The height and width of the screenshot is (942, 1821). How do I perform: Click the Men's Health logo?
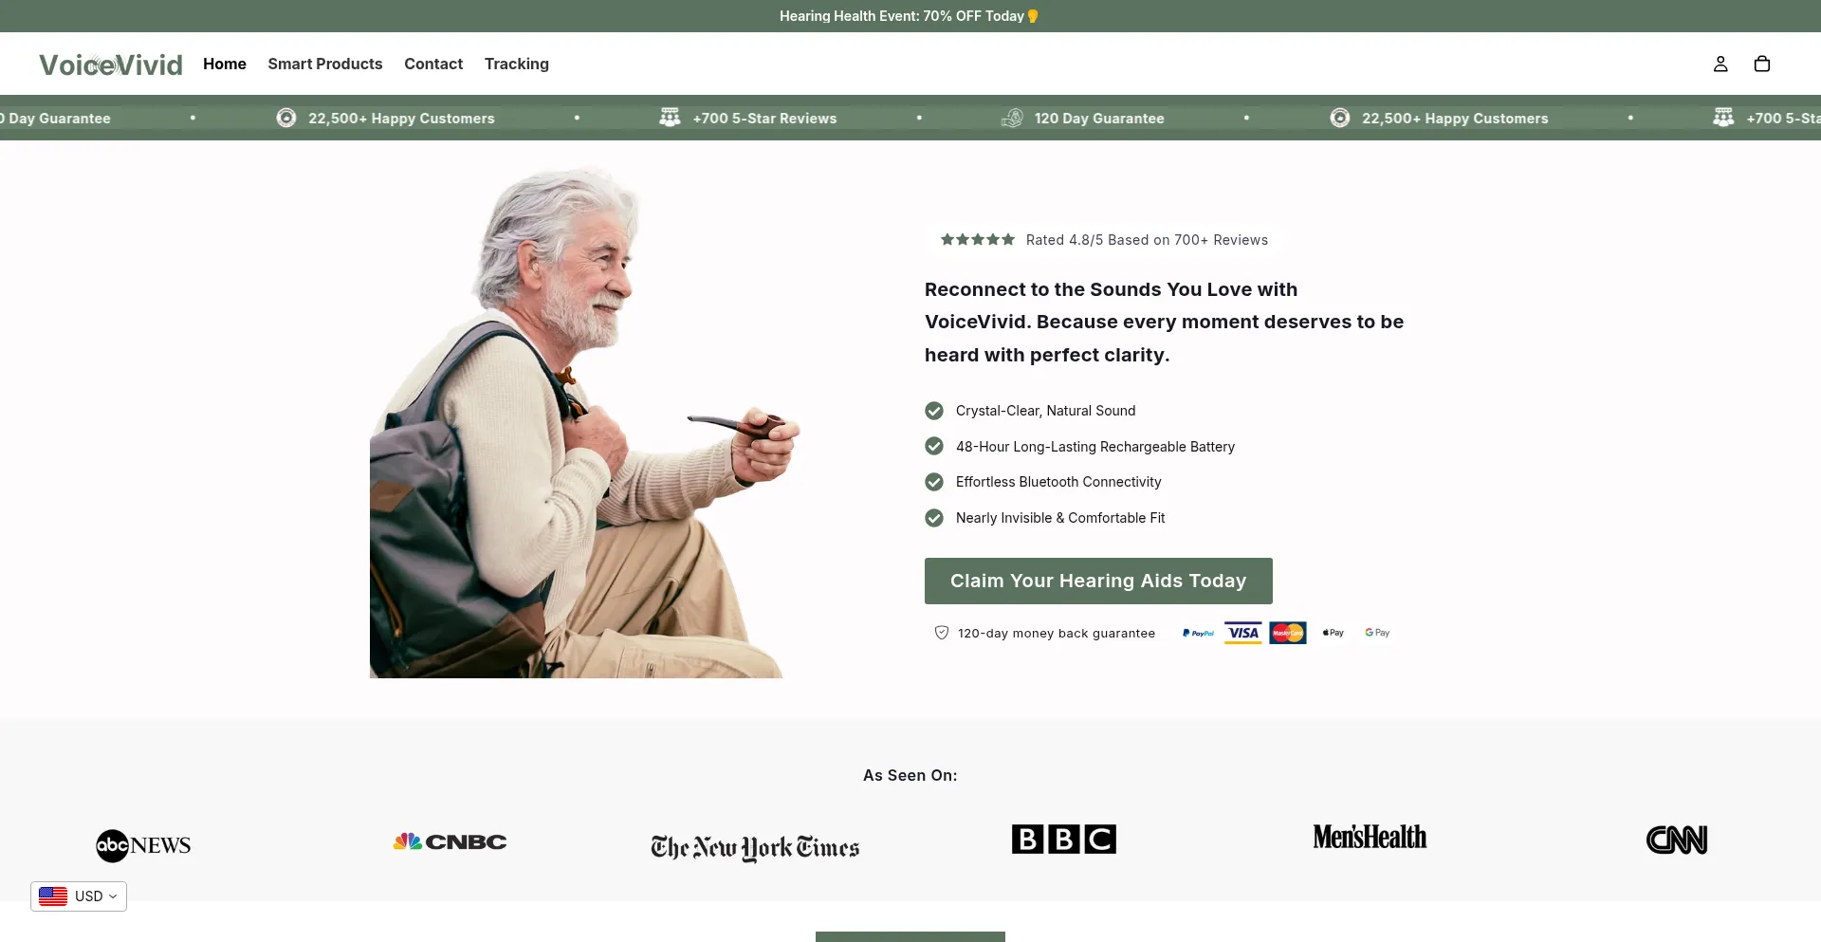tap(1370, 837)
